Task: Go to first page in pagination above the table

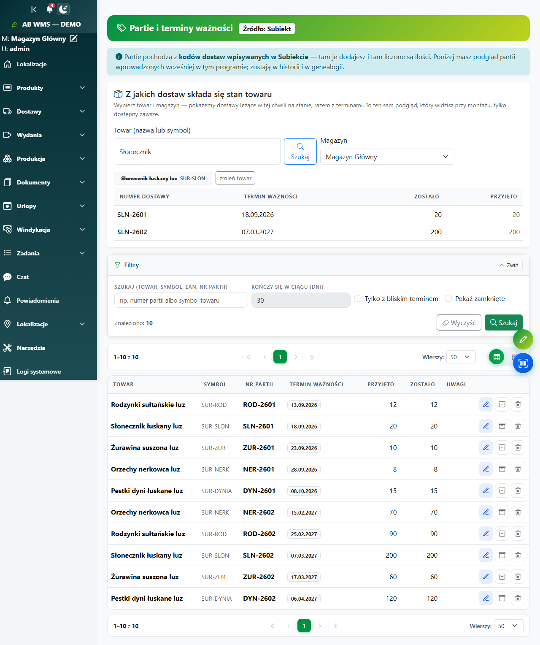Action: 249,357
